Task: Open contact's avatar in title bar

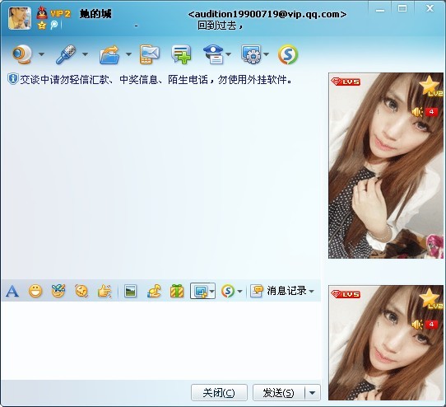Action: tap(20, 18)
